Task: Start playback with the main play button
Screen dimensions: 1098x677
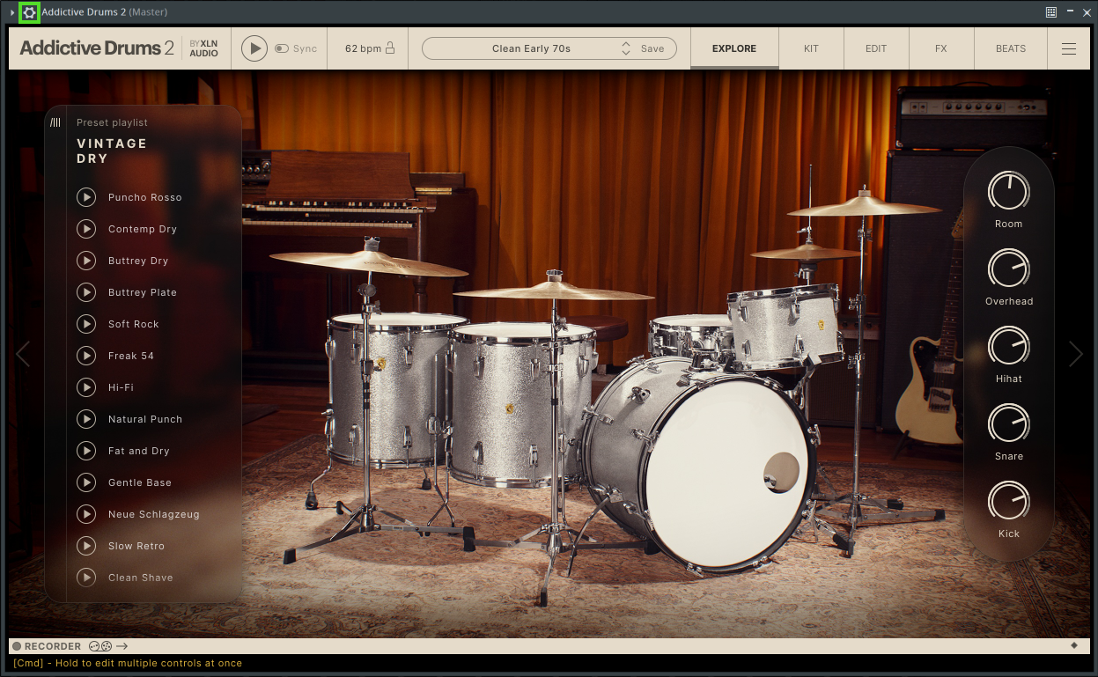Action: [254, 48]
